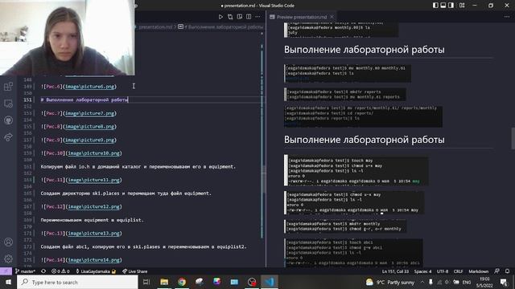Click the preview pane vertical scrollbar thumb
Viewport: 515px width, 289px height.
513,138
